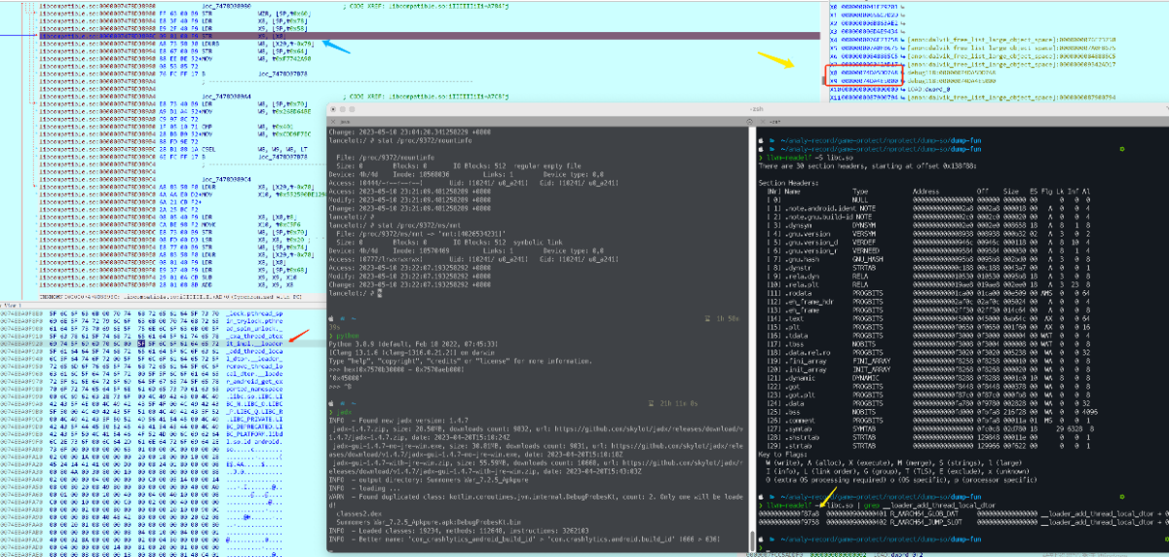Click the '.dynamic' section row

click(x=928, y=378)
